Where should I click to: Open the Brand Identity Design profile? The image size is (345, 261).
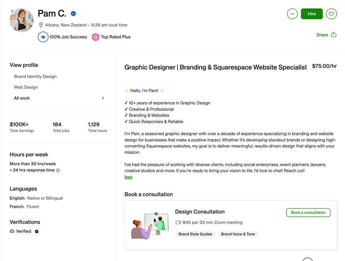pos(35,76)
